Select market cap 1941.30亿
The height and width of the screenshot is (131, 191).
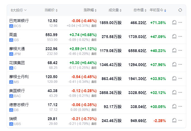point(137,79)
